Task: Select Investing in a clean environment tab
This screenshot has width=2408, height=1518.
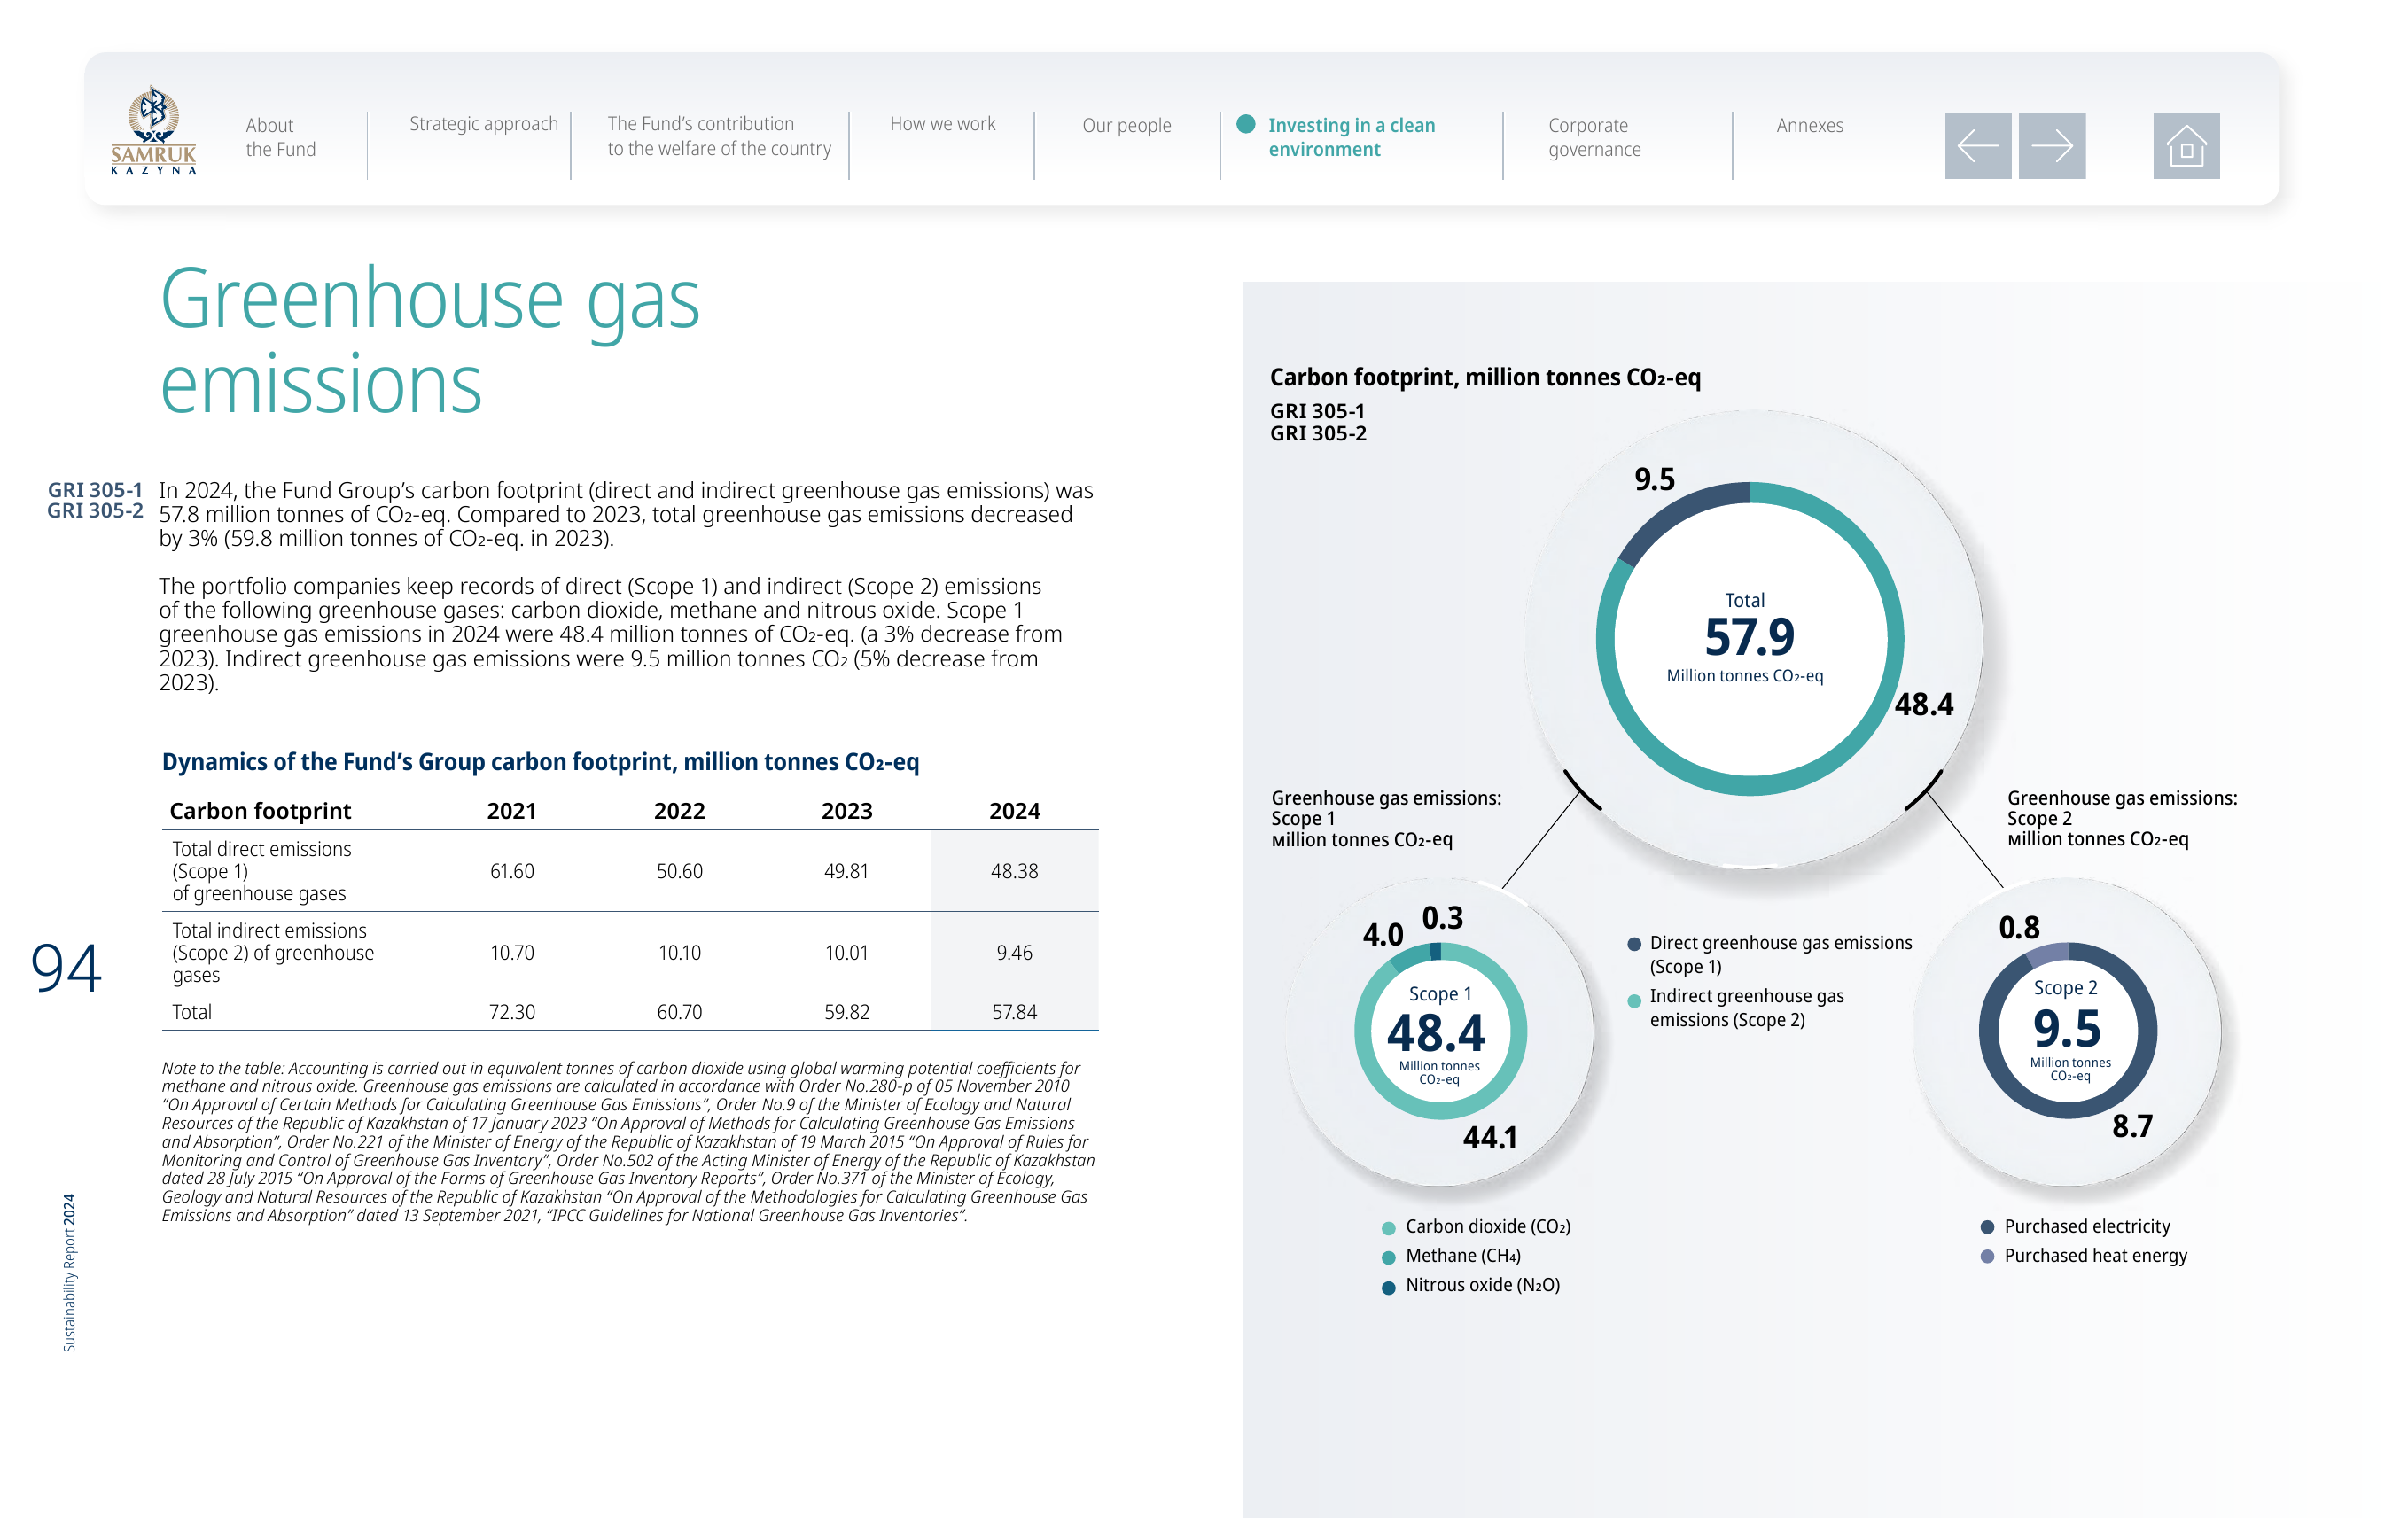Action: [x=1350, y=137]
